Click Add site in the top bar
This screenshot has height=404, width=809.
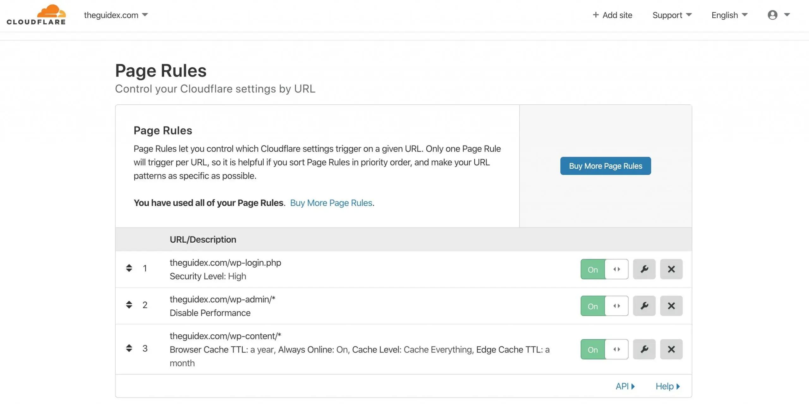pyautogui.click(x=612, y=15)
